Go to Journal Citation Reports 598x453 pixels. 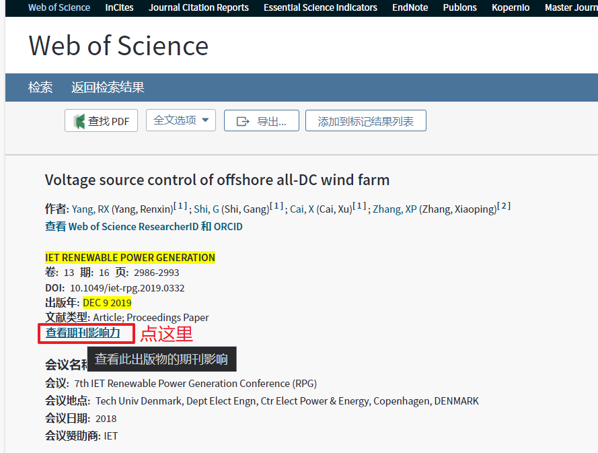[x=198, y=7]
